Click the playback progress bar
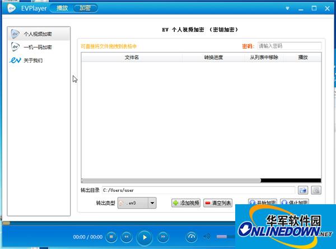Screen dimensions: 336x249 [119, 223]
